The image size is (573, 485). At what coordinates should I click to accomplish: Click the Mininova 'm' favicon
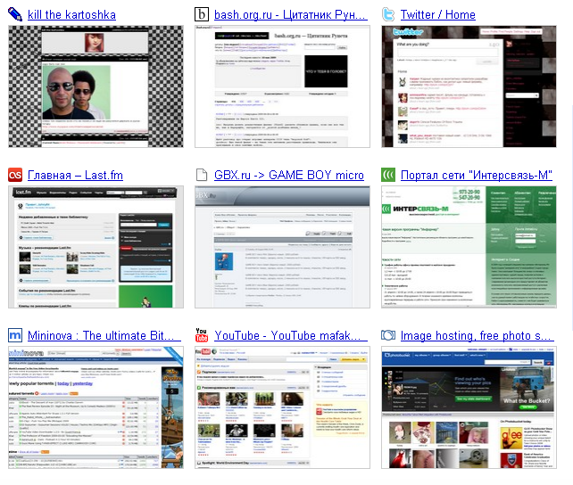pos(15,335)
